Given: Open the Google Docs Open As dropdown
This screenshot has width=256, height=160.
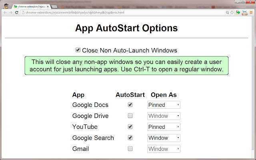Looking at the screenshot, I should click(x=164, y=105).
